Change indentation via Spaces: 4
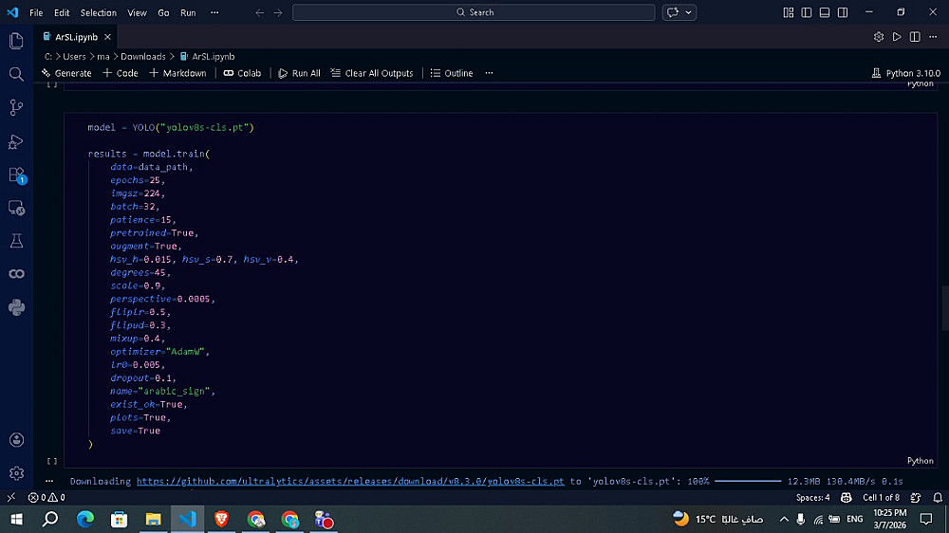Screen dimensions: 949x533 (x=813, y=497)
